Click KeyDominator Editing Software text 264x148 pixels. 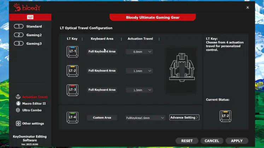pyautogui.click(x=30, y=138)
